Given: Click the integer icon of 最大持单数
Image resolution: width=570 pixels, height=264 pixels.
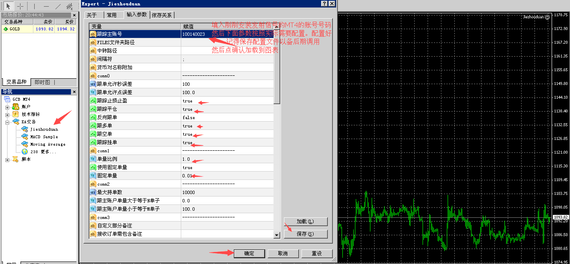Looking at the screenshot, I should (93, 192).
